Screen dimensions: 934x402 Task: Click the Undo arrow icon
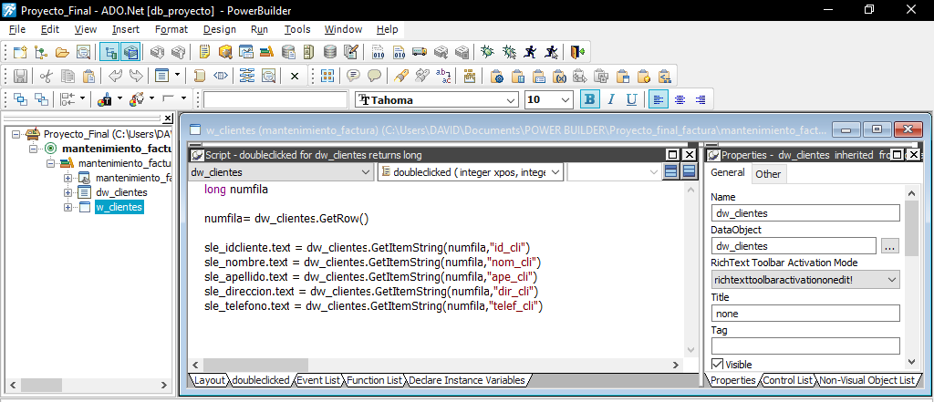coord(116,76)
